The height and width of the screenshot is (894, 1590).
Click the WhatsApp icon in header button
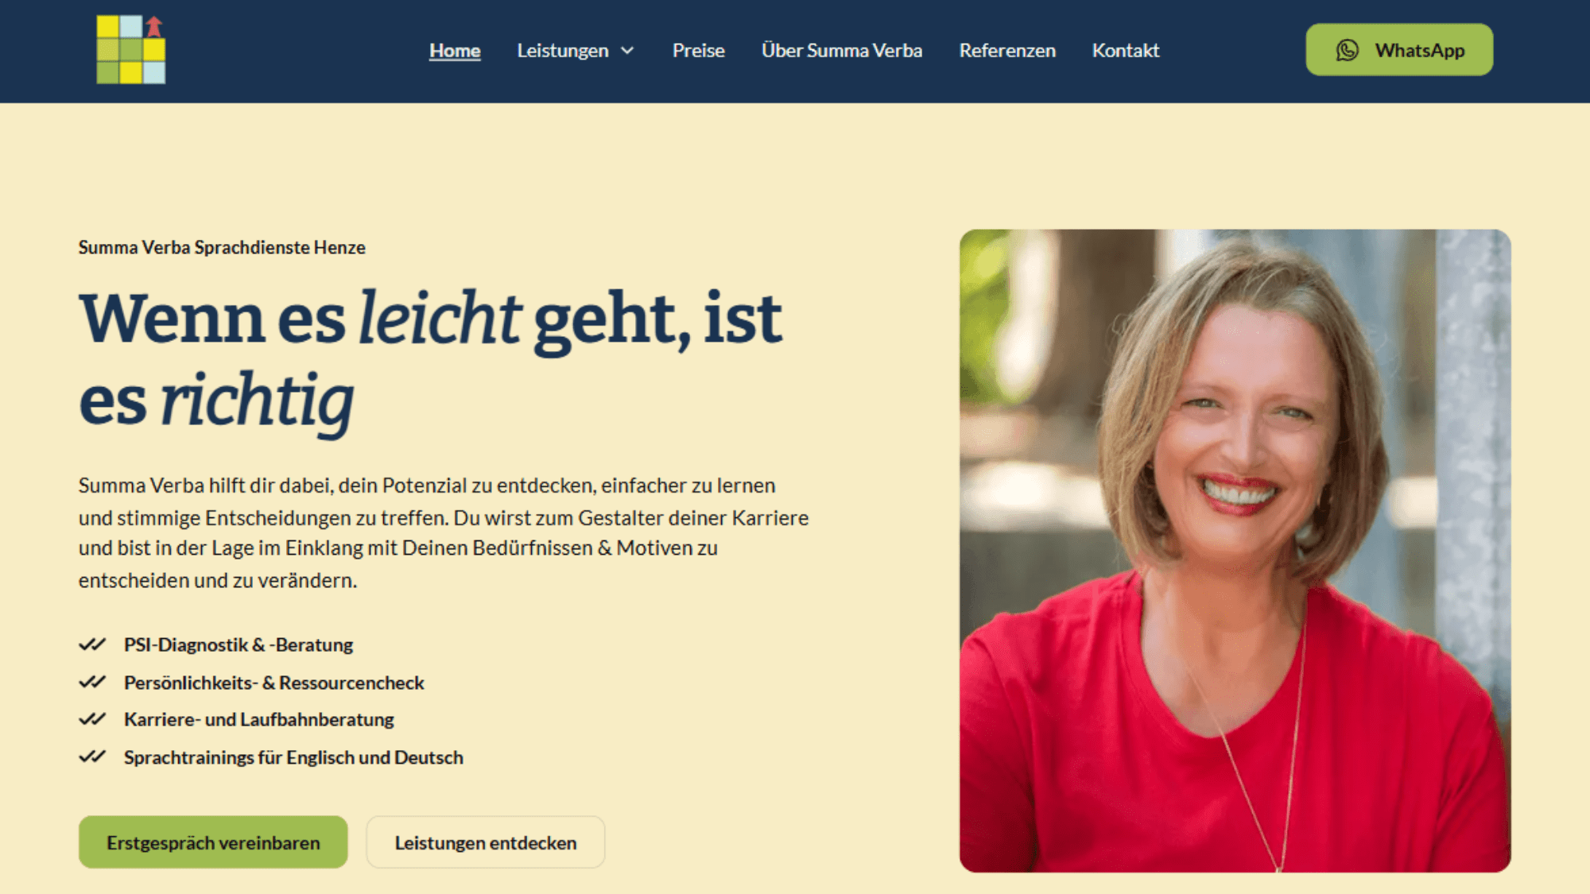[x=1347, y=50]
